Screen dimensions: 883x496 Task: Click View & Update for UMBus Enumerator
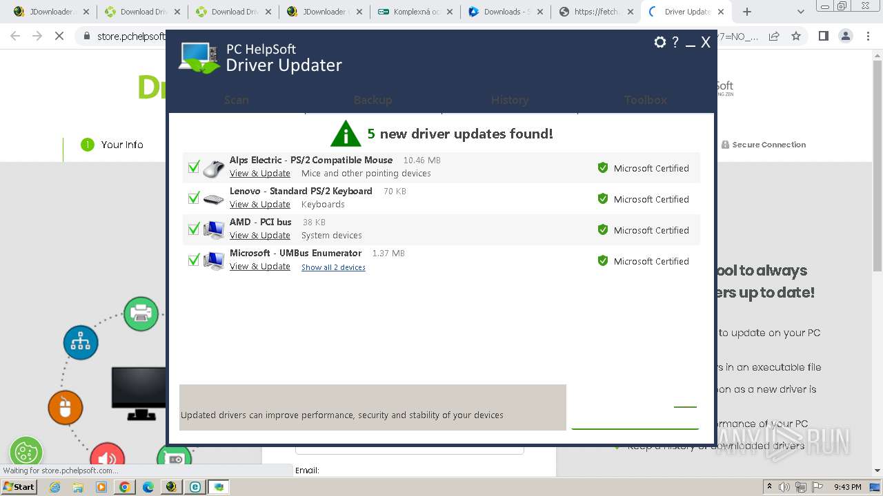[x=260, y=267]
